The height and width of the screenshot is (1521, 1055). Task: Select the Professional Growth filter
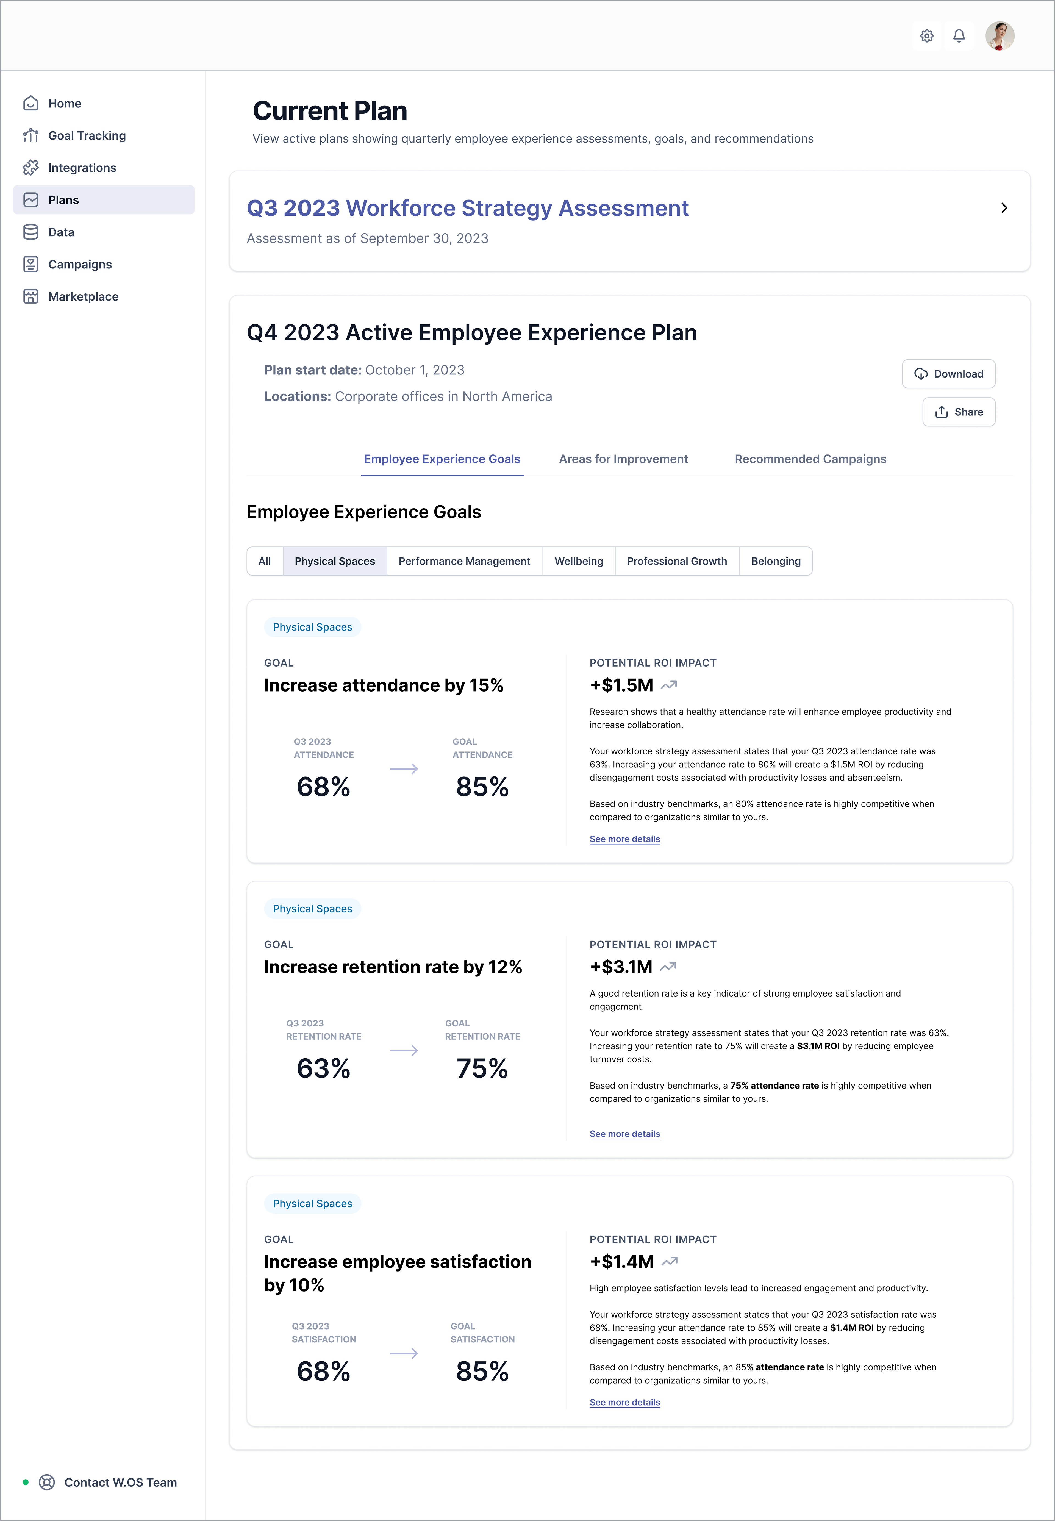pos(677,561)
